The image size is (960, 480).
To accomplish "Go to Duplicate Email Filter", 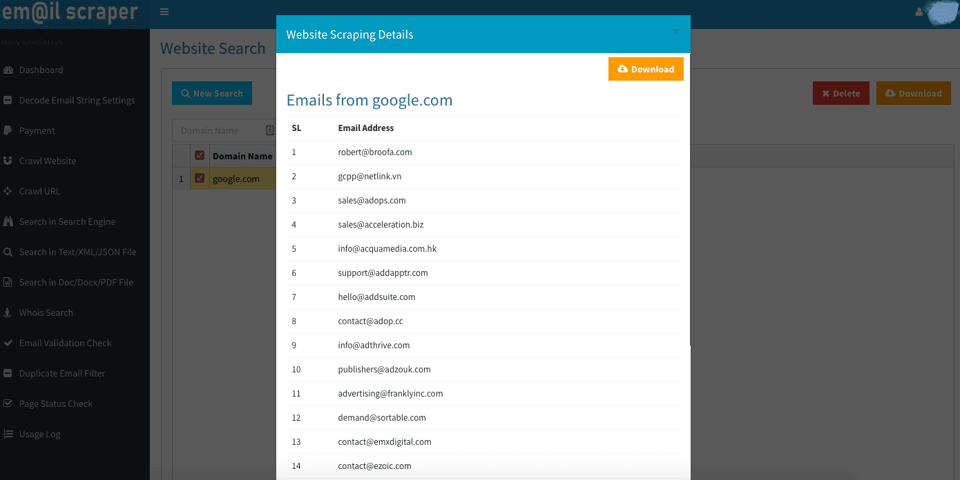I will coord(62,374).
